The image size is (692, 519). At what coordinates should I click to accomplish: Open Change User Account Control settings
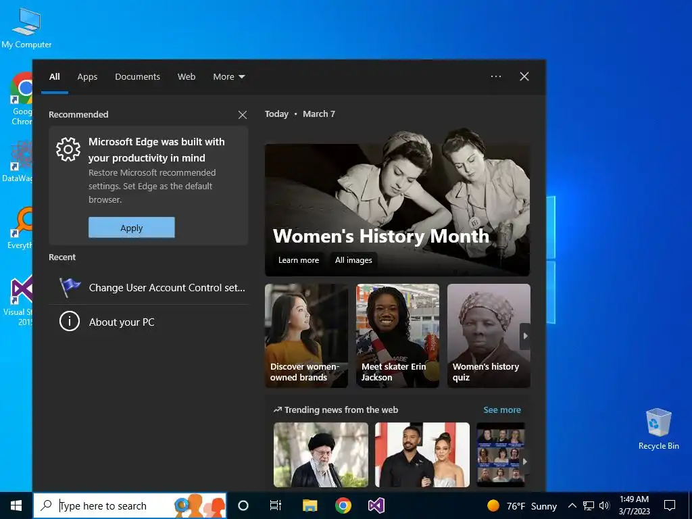point(148,288)
